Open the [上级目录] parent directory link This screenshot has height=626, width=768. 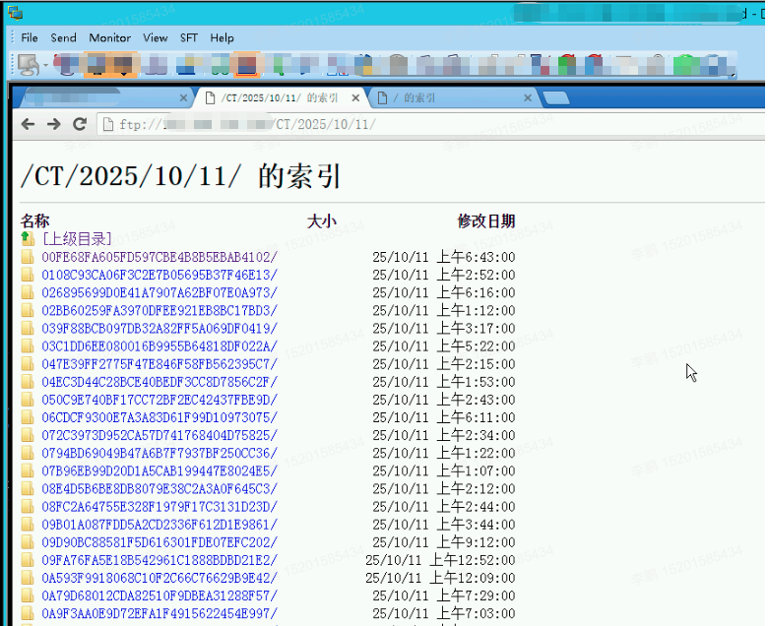point(77,239)
